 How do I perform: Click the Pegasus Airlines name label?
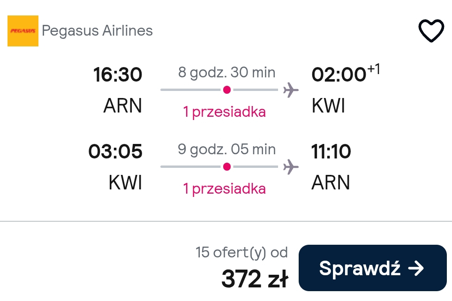(97, 31)
